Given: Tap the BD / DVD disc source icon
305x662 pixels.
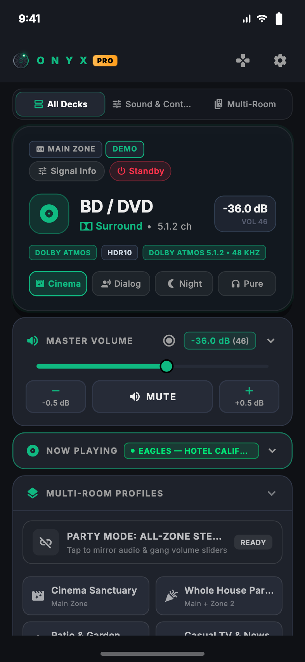Looking at the screenshot, I should 49,214.
